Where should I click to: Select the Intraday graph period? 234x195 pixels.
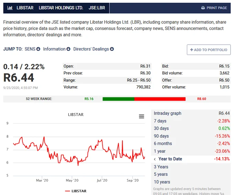click(x=192, y=113)
